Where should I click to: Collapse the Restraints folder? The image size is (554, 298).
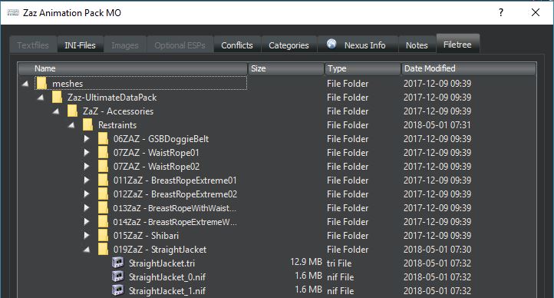pyautogui.click(x=71, y=125)
